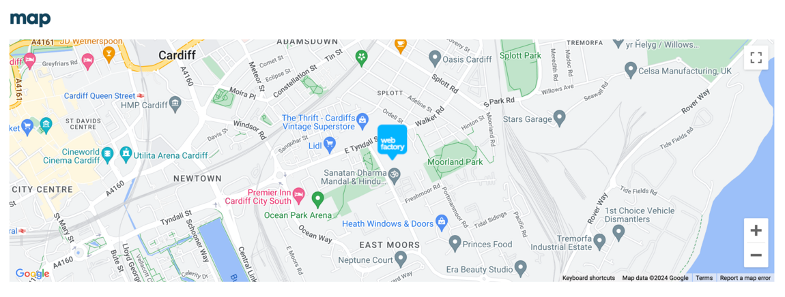The height and width of the screenshot is (297, 785).
Task: Select the Celsa Manufacturing UK pin
Action: (x=631, y=70)
